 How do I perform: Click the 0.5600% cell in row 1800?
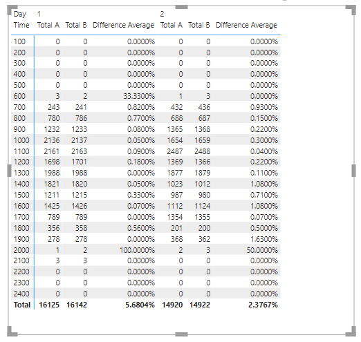point(141,228)
